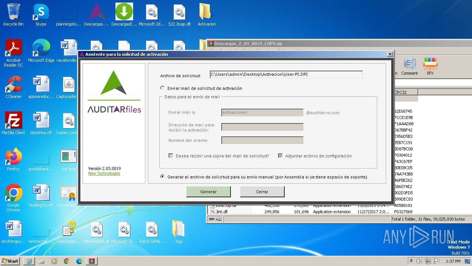472x266 pixels.
Task: Open the logs folder on desktop
Action: click(x=179, y=232)
